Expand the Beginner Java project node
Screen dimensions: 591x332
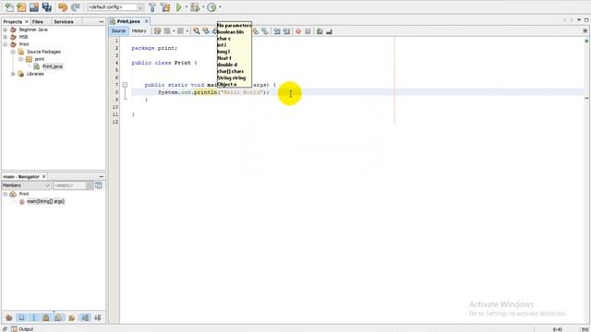(x=6, y=30)
